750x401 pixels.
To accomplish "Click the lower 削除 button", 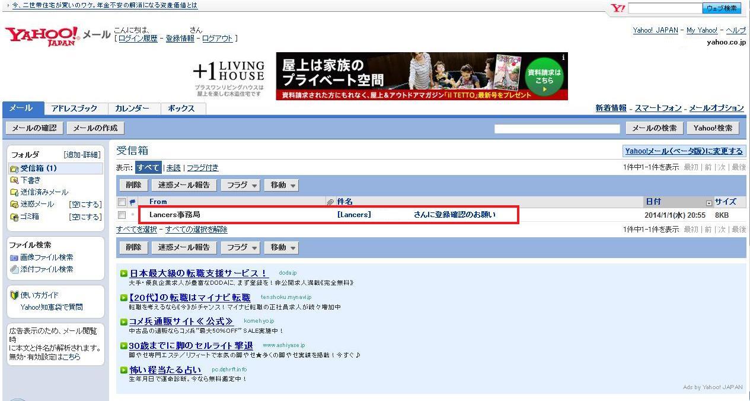I will coord(133,247).
